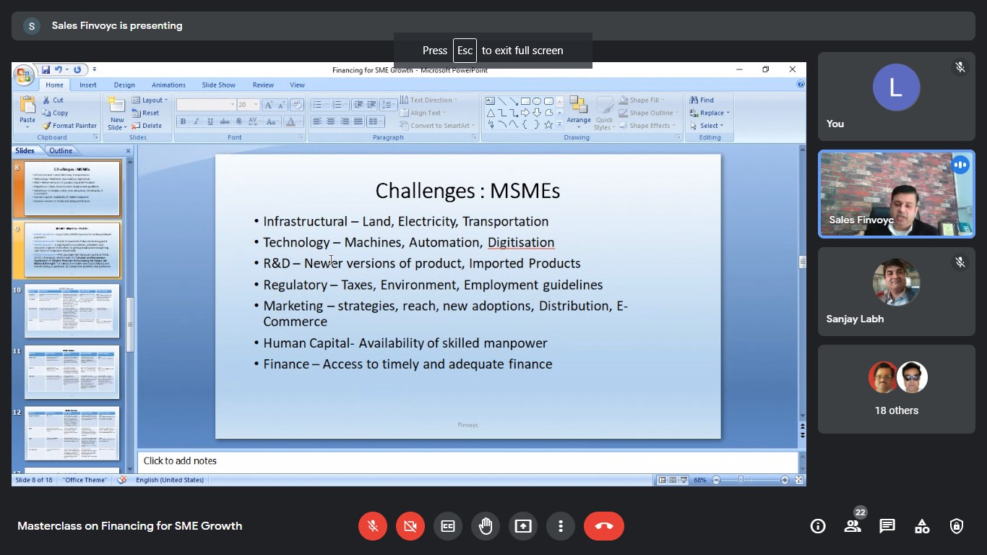This screenshot has height=555, width=987.
Task: Click the Justify align icon
Action: (x=358, y=121)
